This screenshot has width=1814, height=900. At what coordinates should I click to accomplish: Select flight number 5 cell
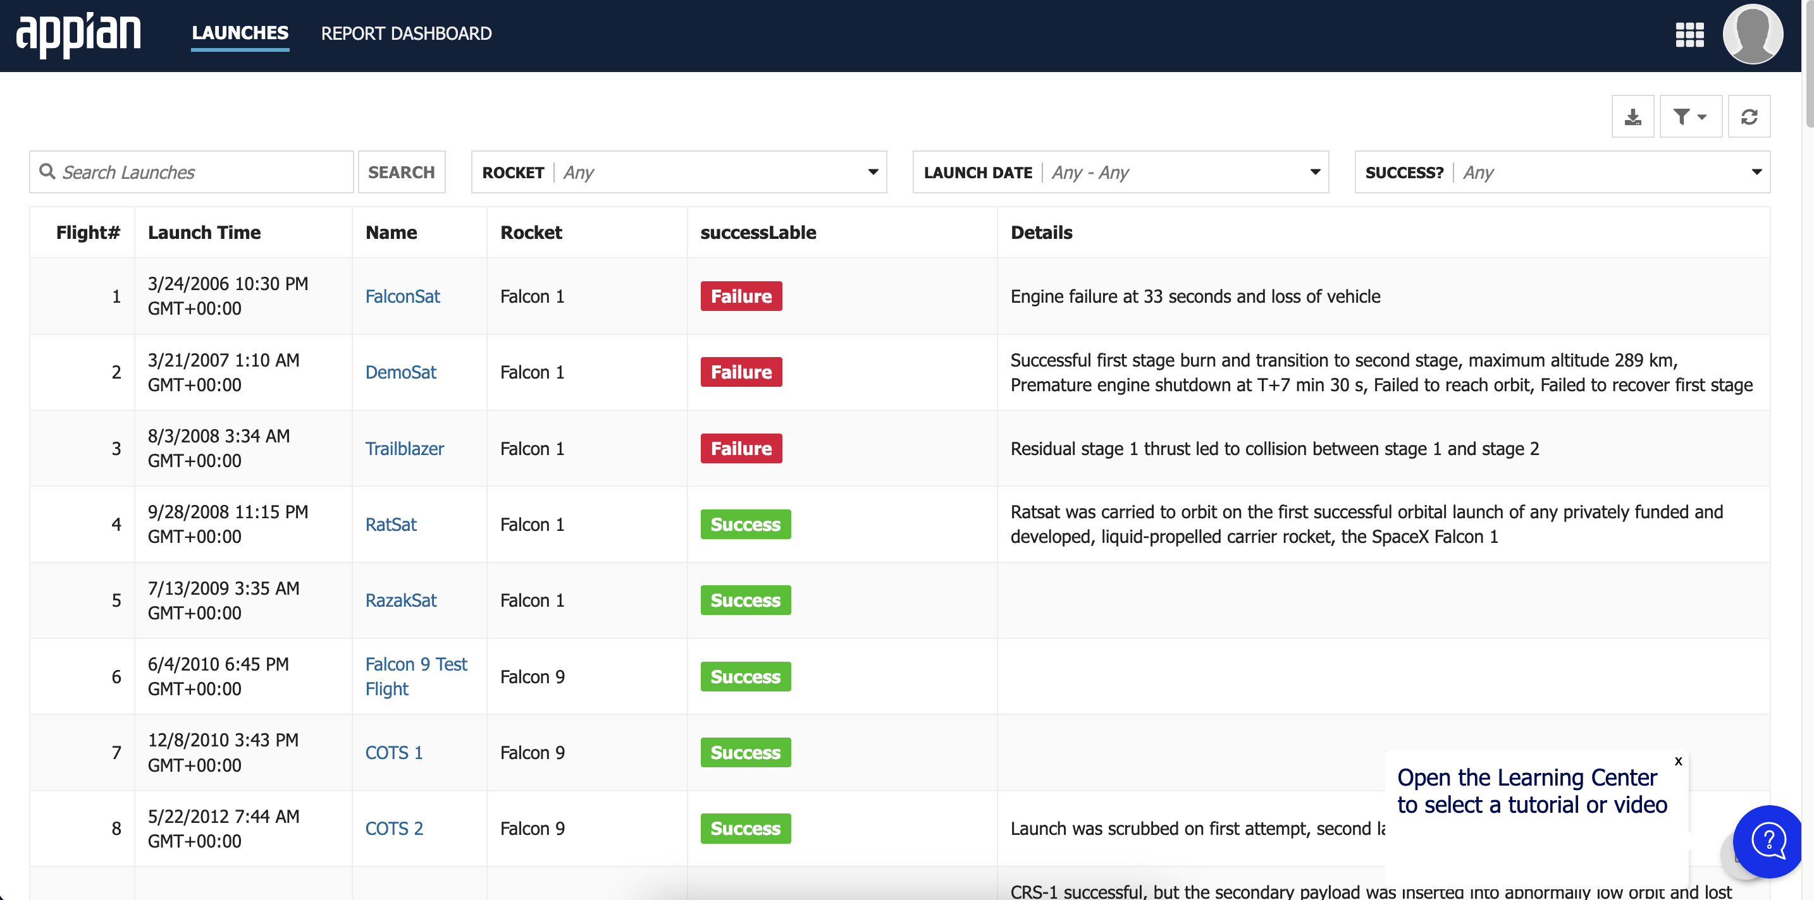(x=116, y=600)
